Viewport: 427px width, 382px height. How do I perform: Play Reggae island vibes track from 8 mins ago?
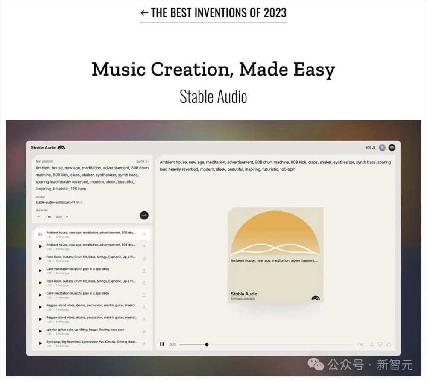point(40,319)
